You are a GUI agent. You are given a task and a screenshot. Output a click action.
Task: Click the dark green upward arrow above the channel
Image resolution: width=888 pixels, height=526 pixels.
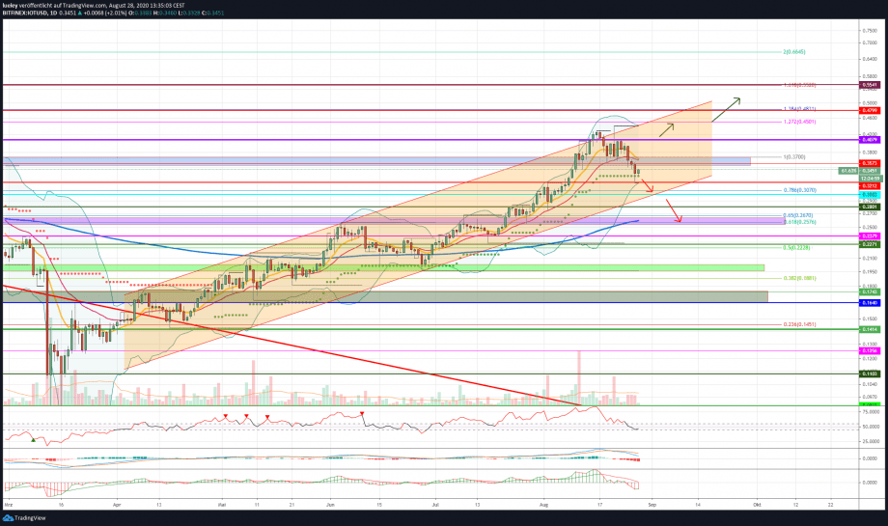coord(726,110)
